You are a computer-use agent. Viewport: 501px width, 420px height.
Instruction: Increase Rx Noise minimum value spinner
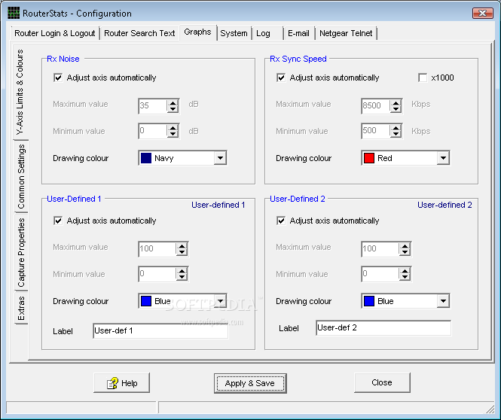coord(173,128)
